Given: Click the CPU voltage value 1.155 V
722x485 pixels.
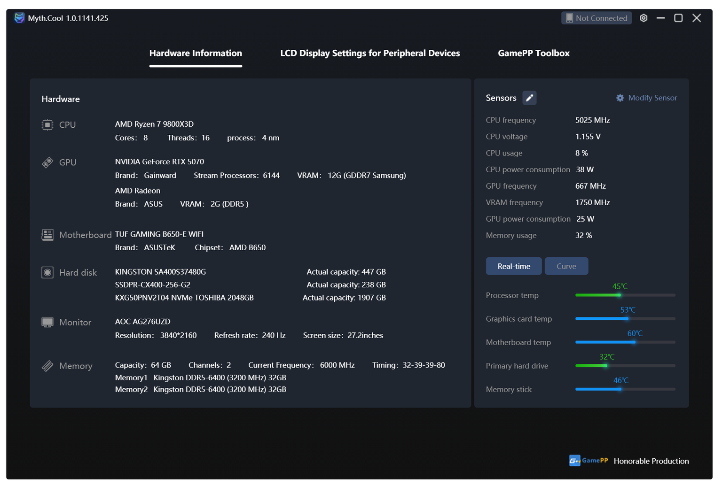Looking at the screenshot, I should point(588,137).
